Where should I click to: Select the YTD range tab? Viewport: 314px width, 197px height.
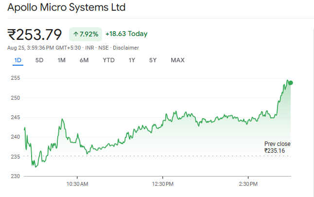click(x=108, y=60)
